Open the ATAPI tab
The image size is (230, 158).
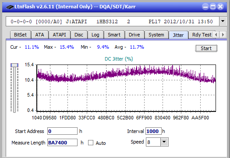coord(59,35)
